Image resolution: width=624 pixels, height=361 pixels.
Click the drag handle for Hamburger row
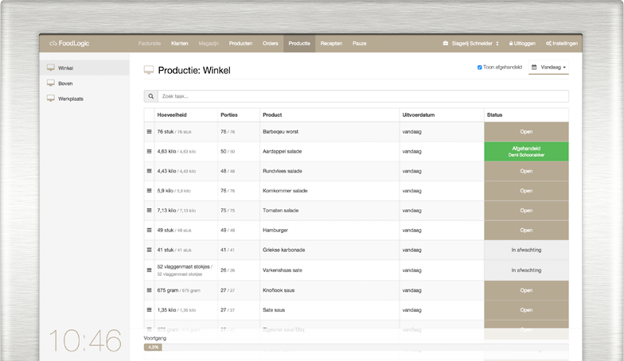click(x=150, y=231)
